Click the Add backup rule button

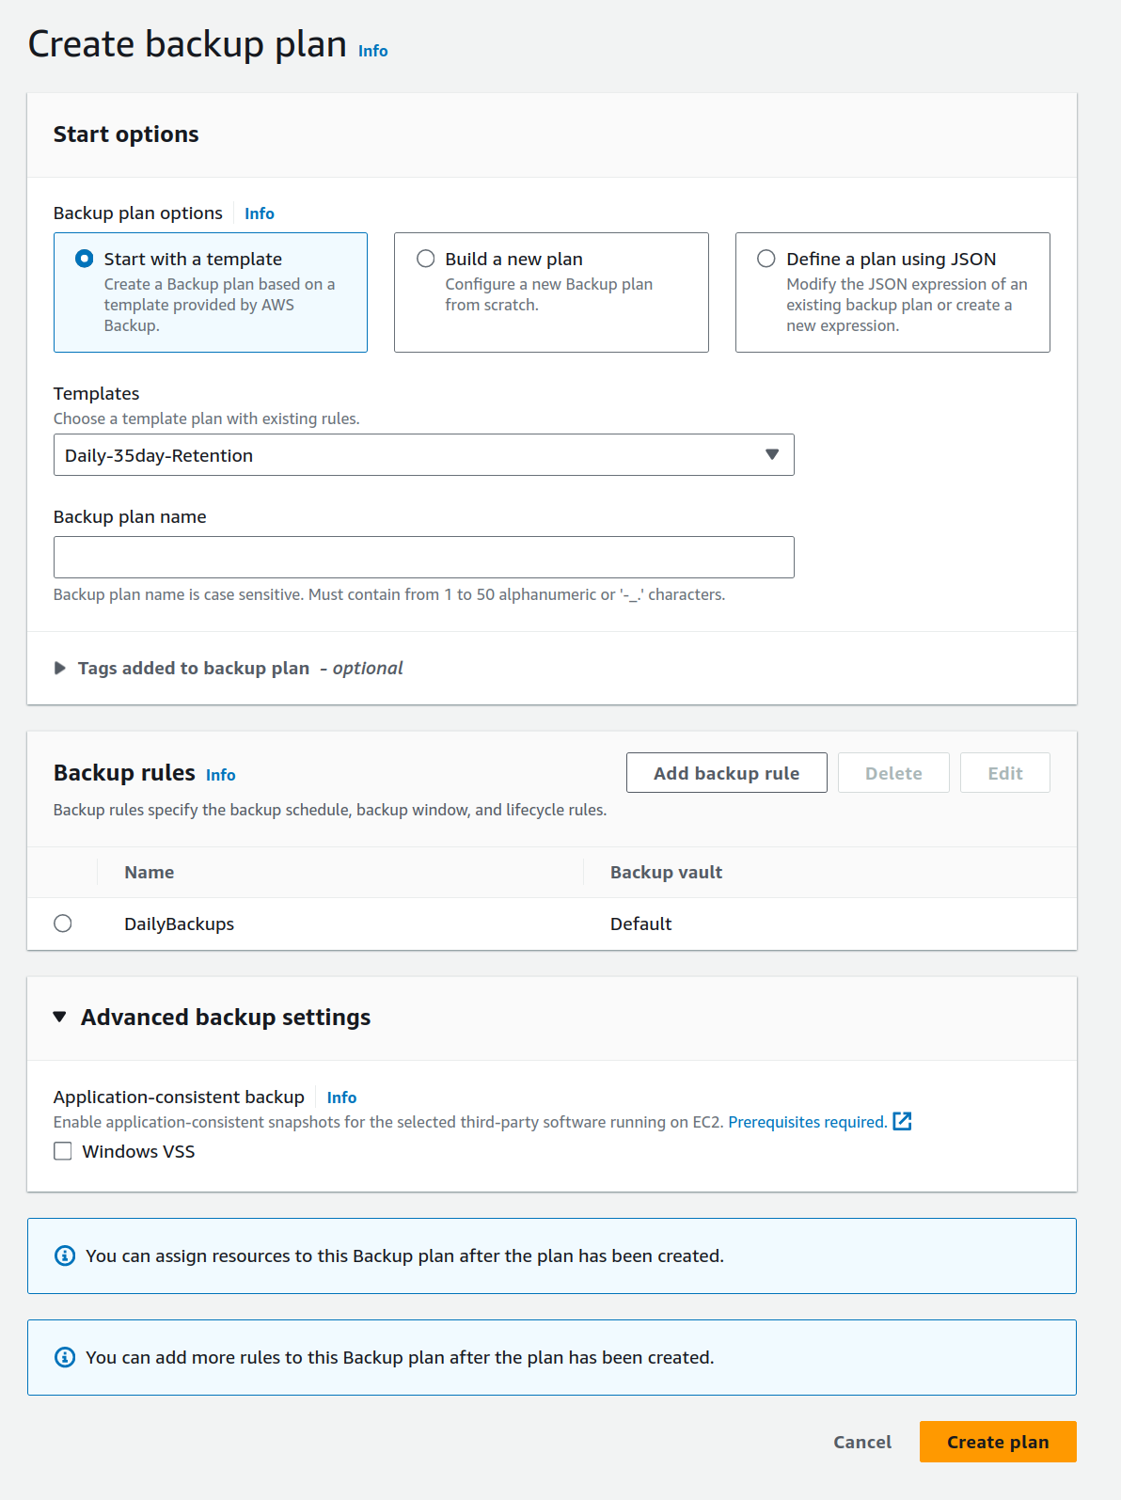[726, 773]
